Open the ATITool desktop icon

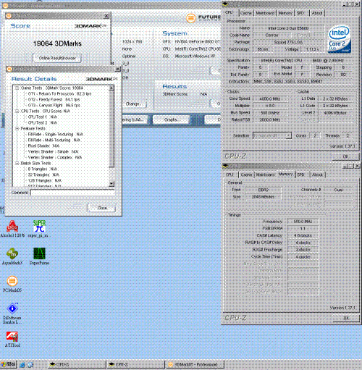[12, 339]
